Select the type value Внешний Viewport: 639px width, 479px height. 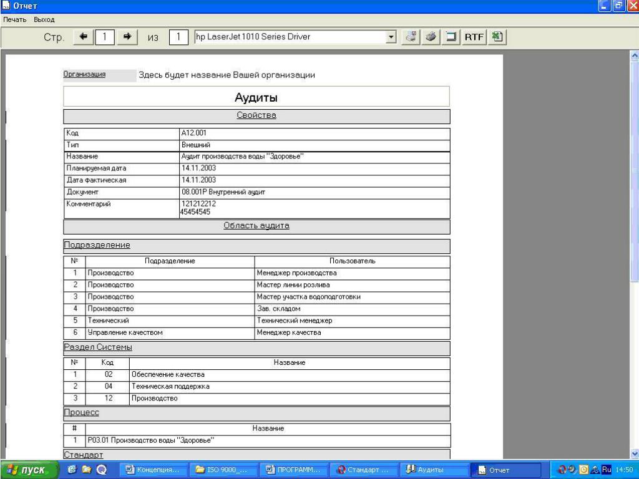[196, 145]
